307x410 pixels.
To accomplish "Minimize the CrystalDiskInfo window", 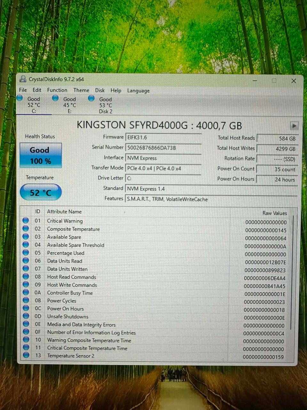I will click(x=255, y=81).
